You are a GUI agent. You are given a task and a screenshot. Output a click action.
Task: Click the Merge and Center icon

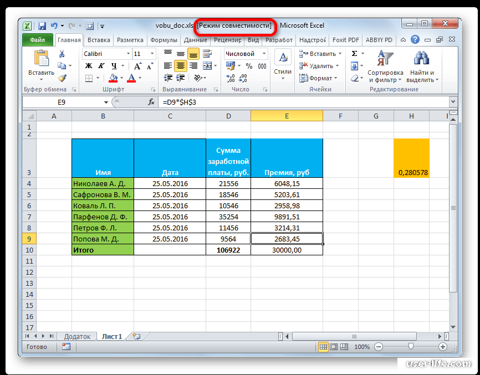207,66
